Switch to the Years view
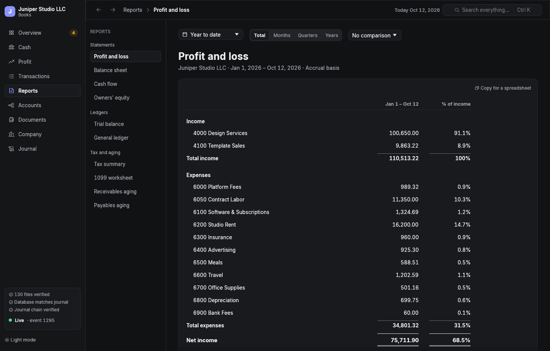 pyautogui.click(x=332, y=35)
